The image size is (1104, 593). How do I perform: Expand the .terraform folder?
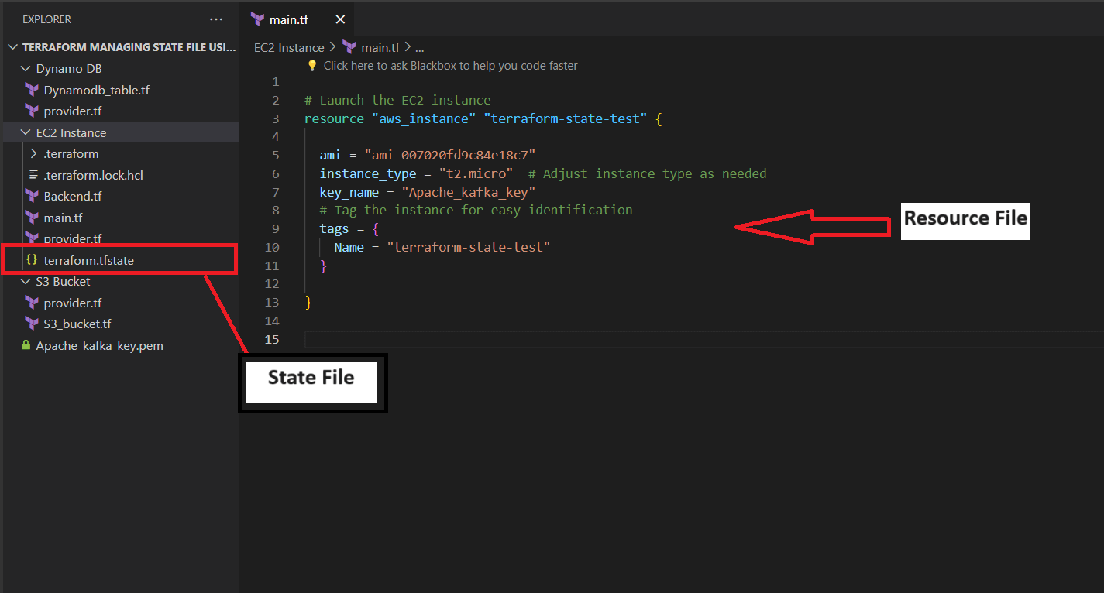pyautogui.click(x=33, y=154)
